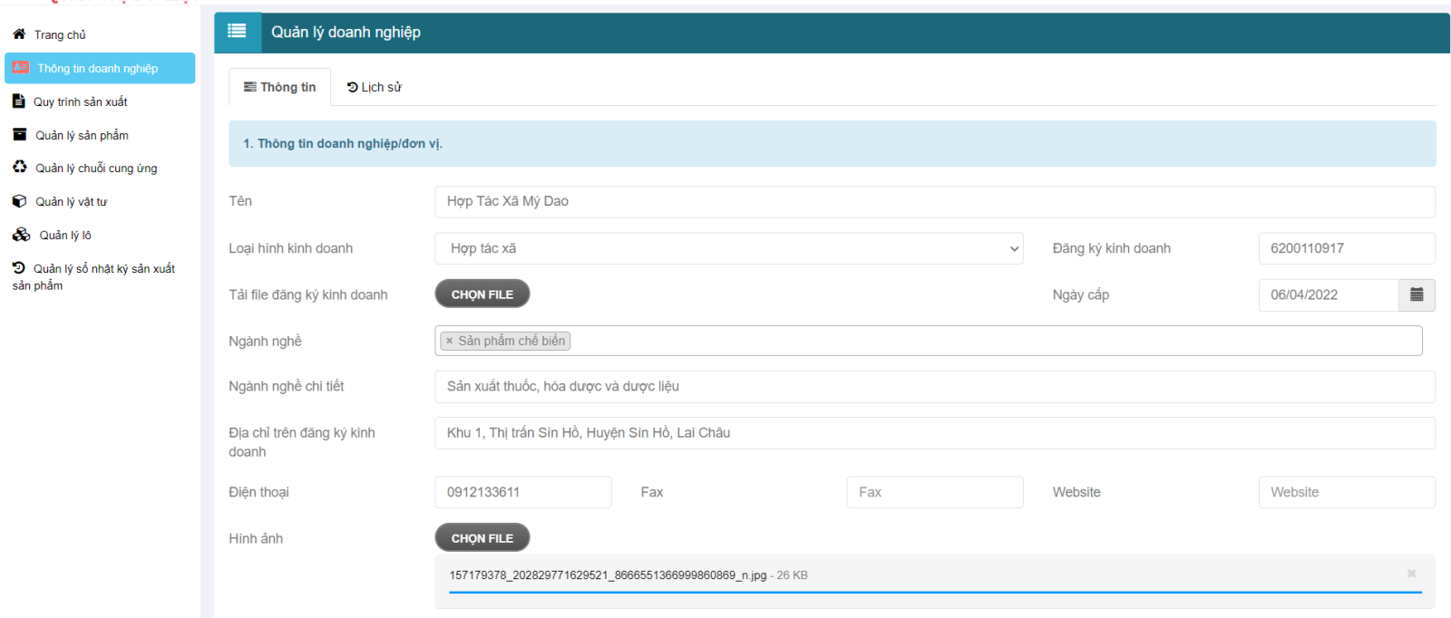Remove the Sản phẩm chế biến tag
Viewport: 1451px width, 618px height.
449,342
